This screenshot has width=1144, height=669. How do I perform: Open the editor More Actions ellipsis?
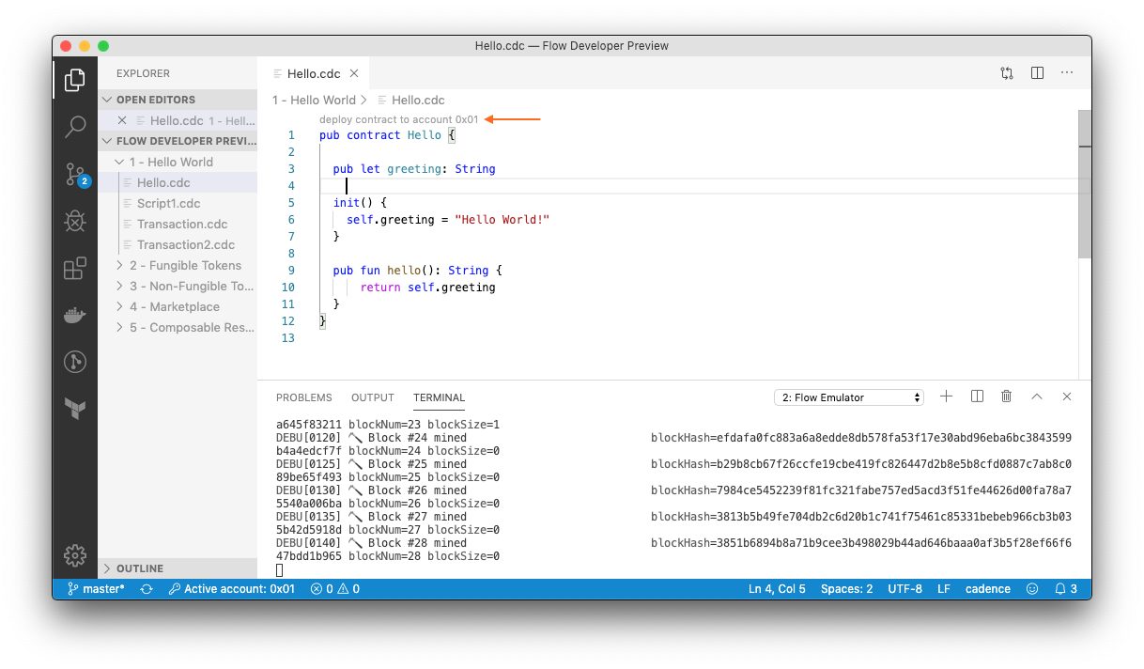click(x=1067, y=72)
